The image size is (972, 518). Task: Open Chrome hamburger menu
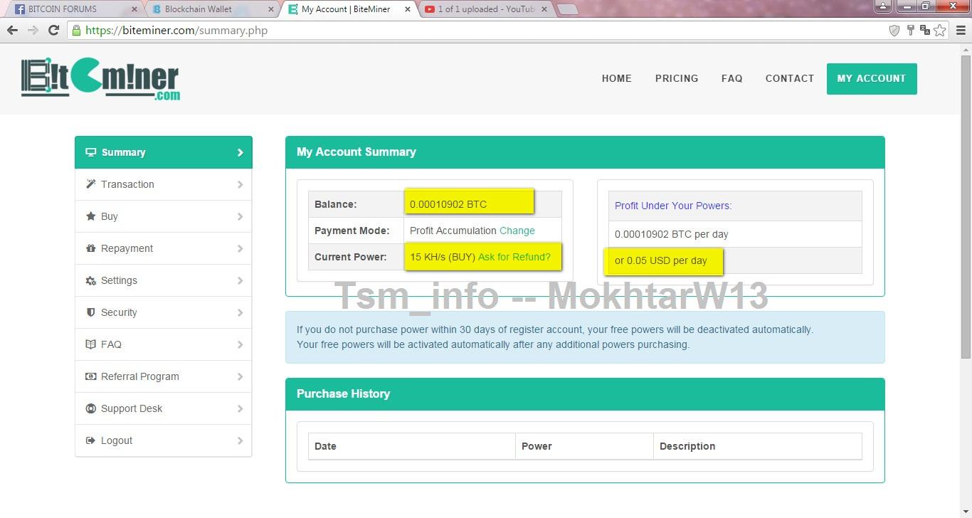tap(961, 30)
